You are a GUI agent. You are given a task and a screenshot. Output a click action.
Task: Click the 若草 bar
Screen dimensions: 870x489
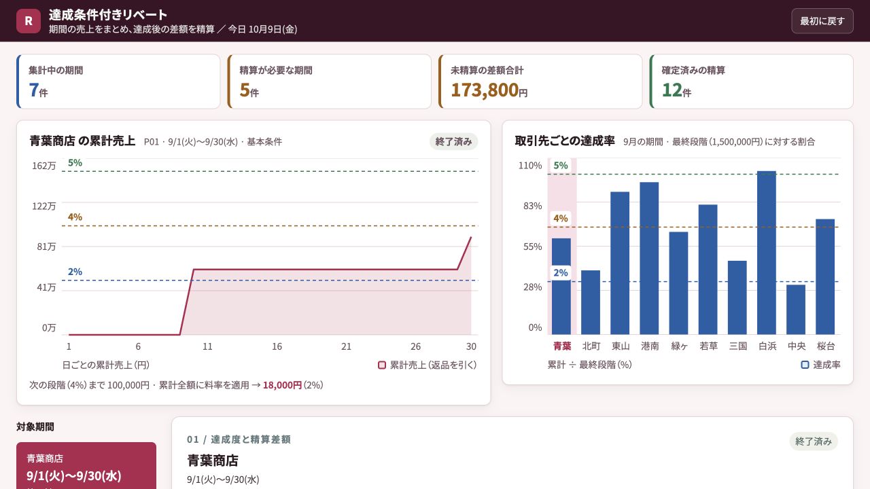tap(708, 269)
